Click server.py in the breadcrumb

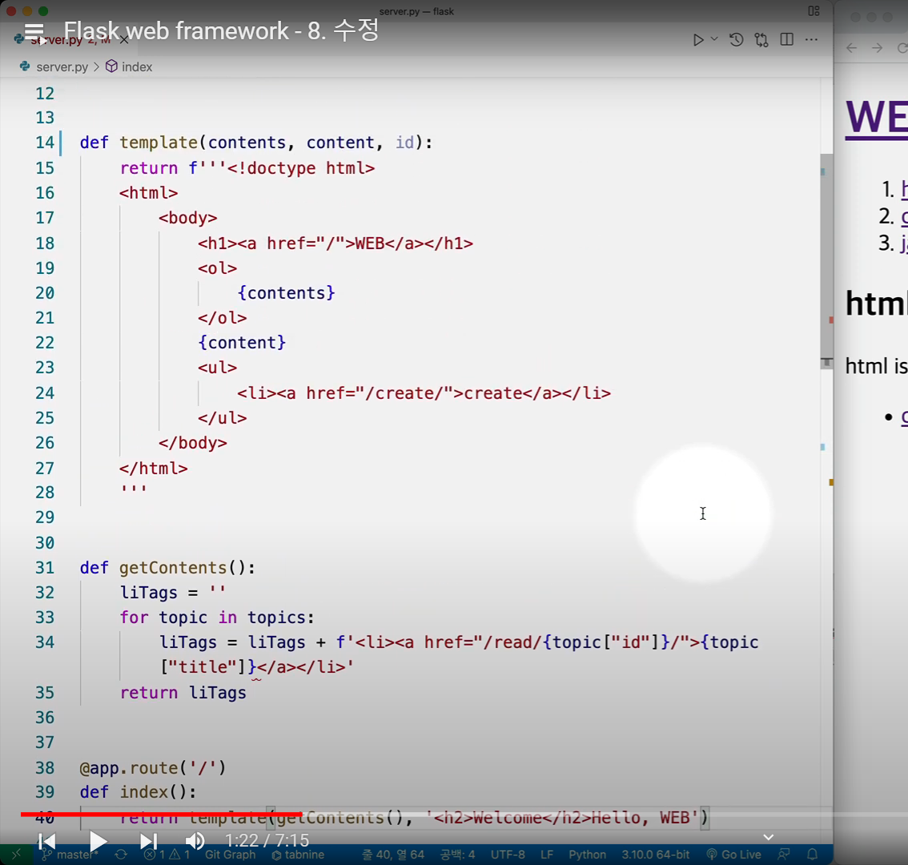click(62, 67)
